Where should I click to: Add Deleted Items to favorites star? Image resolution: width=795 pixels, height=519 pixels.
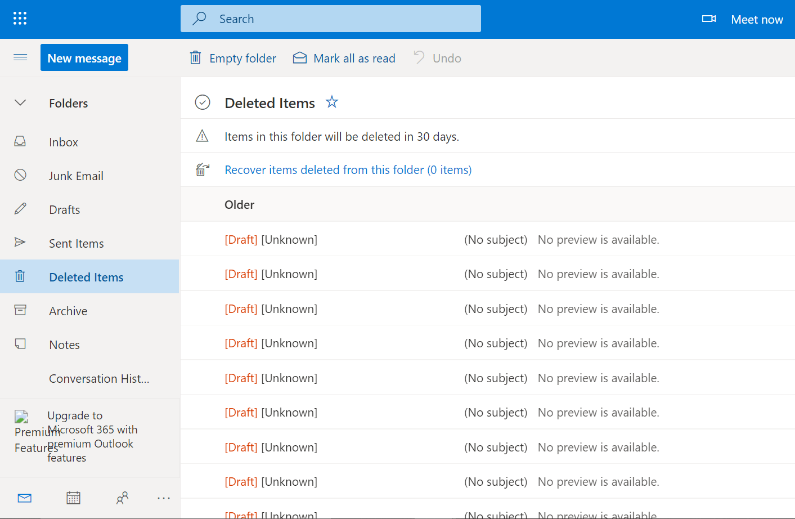(332, 102)
